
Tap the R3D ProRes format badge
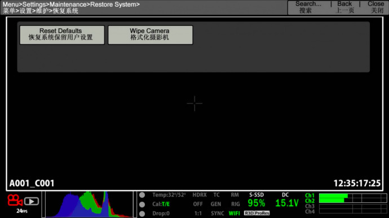pos(257,213)
